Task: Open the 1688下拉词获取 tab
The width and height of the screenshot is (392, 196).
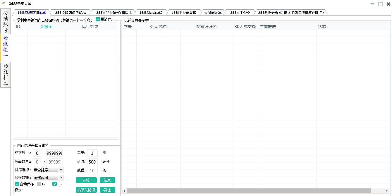Action: click(x=184, y=13)
